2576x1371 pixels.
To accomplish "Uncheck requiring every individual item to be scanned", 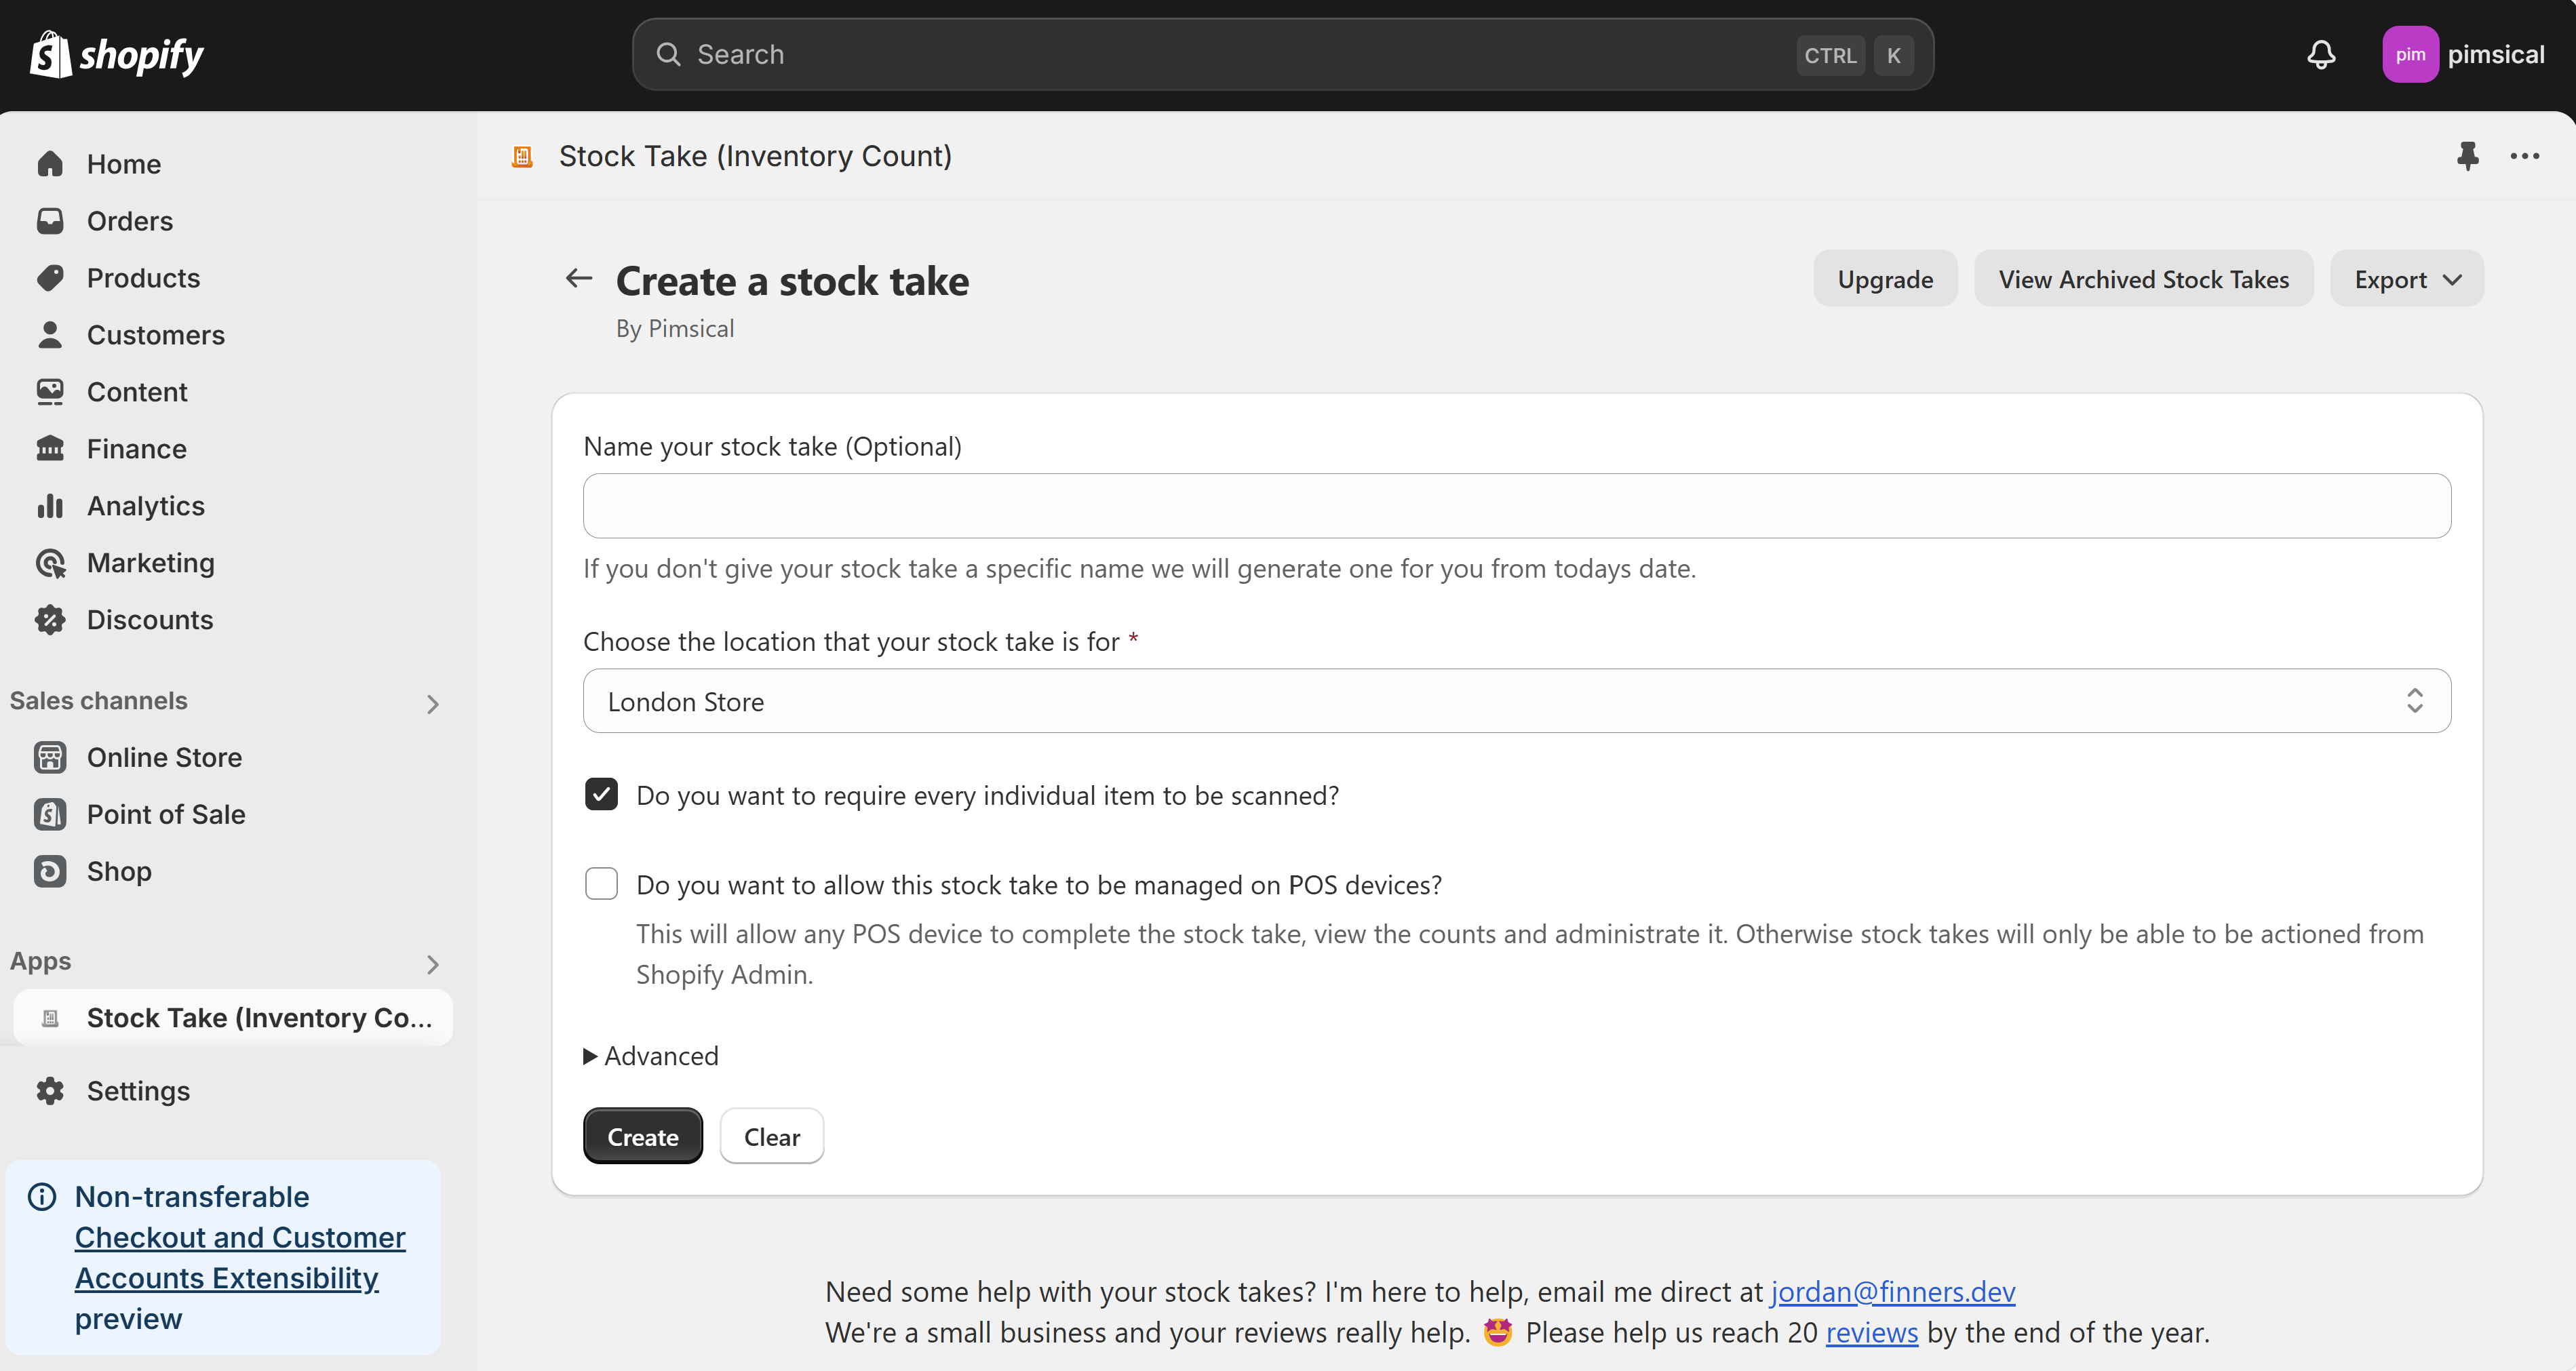I will (x=601, y=794).
